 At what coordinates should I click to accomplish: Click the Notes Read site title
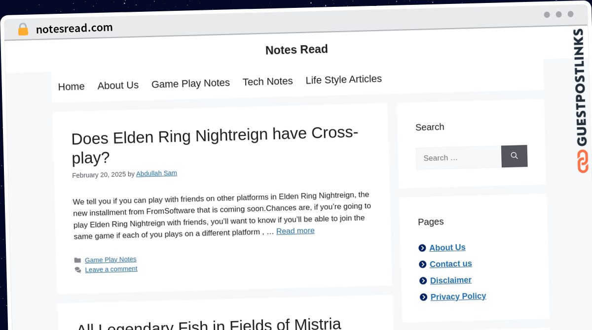click(x=296, y=50)
